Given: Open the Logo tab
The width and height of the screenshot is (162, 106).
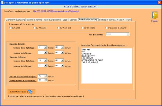Looking at the screenshot, I should coord(65,20).
